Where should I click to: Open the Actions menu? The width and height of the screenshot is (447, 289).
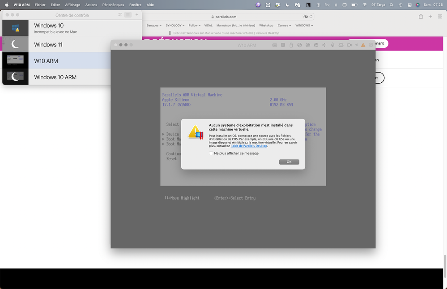pos(91,5)
